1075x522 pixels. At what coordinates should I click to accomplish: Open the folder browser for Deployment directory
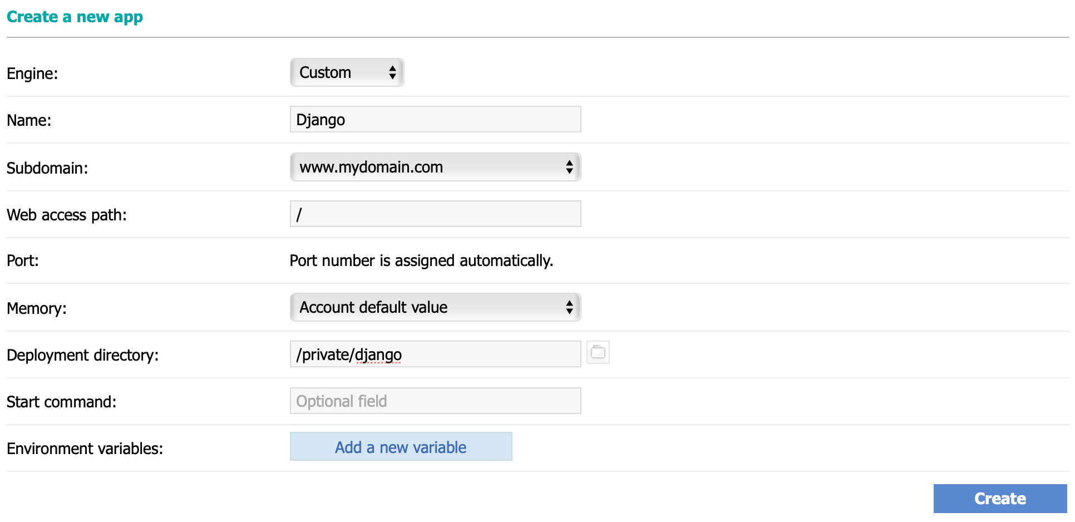pos(598,352)
